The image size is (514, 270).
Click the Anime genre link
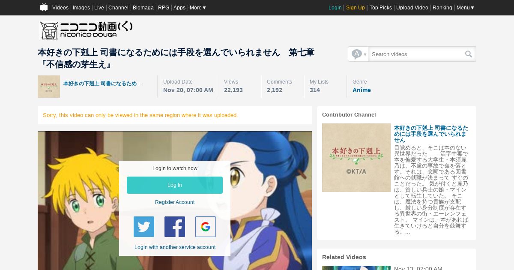(362, 90)
